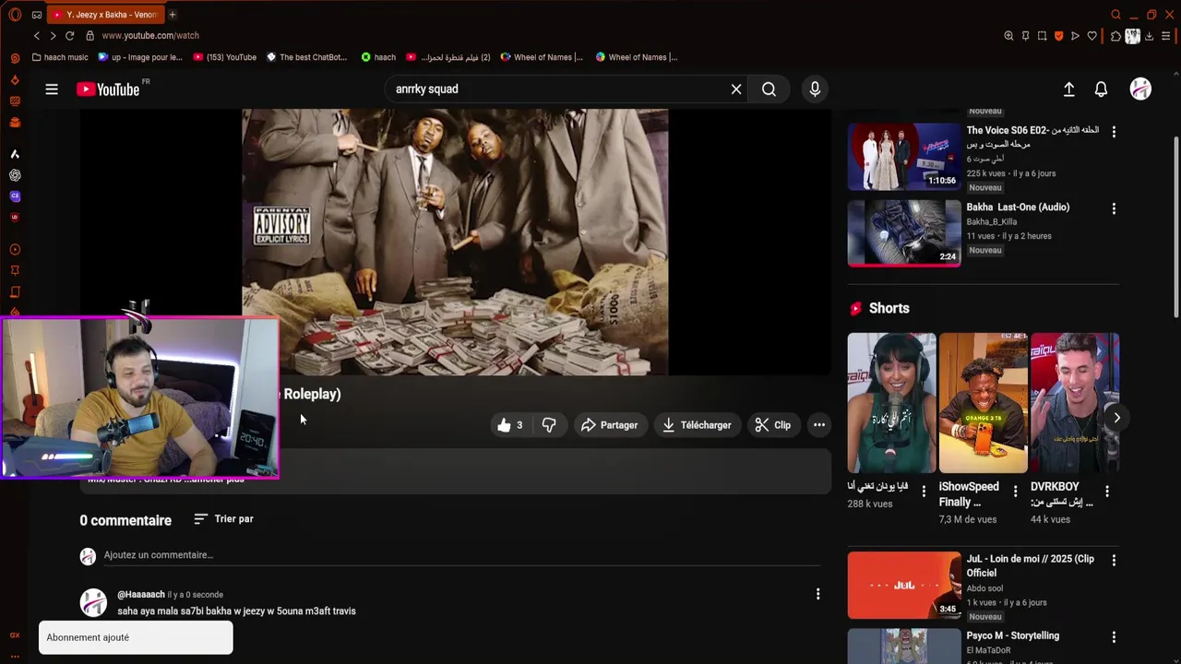Open the (153) YouTube bookmark
Screen dimensions: 1181x664
(x=225, y=57)
